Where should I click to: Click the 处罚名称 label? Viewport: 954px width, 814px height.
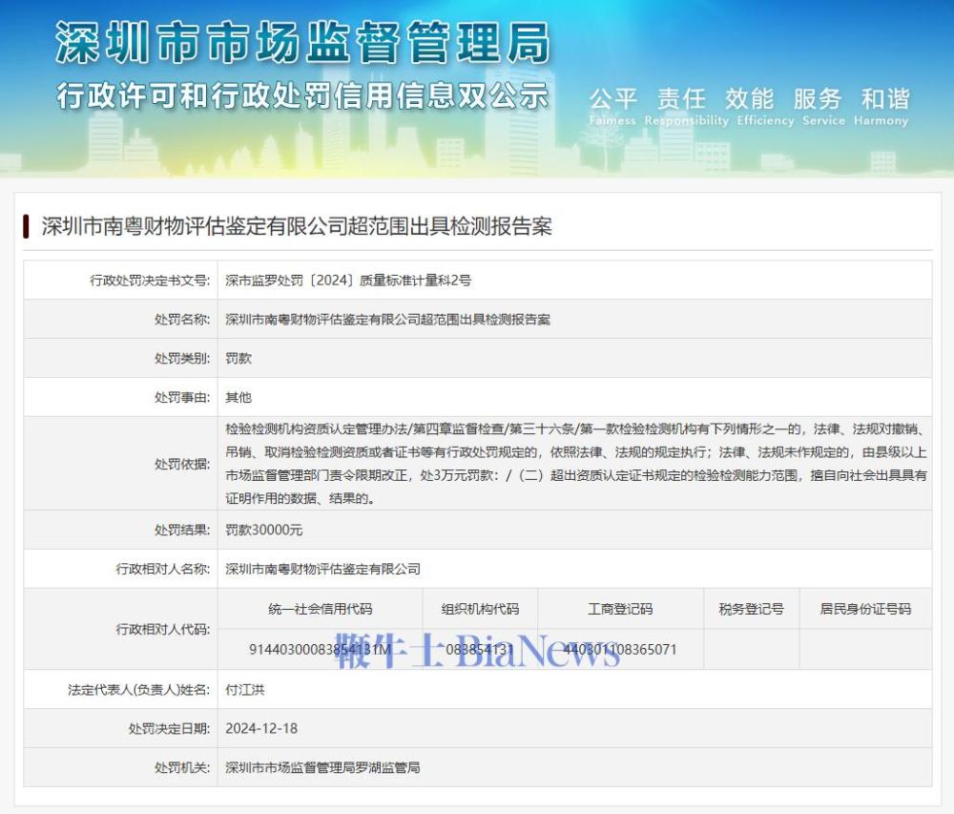coord(182,320)
